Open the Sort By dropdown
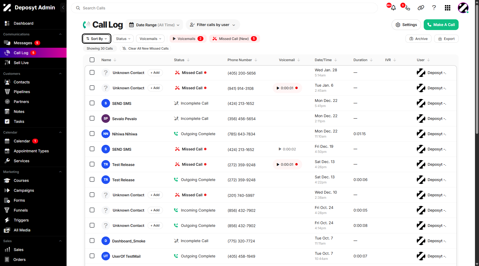The image size is (479, 266). point(97,39)
